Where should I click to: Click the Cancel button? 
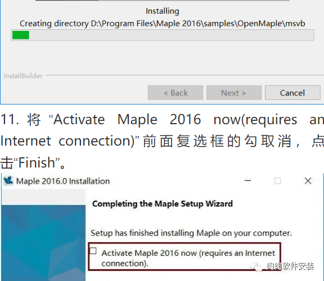tap(292, 93)
